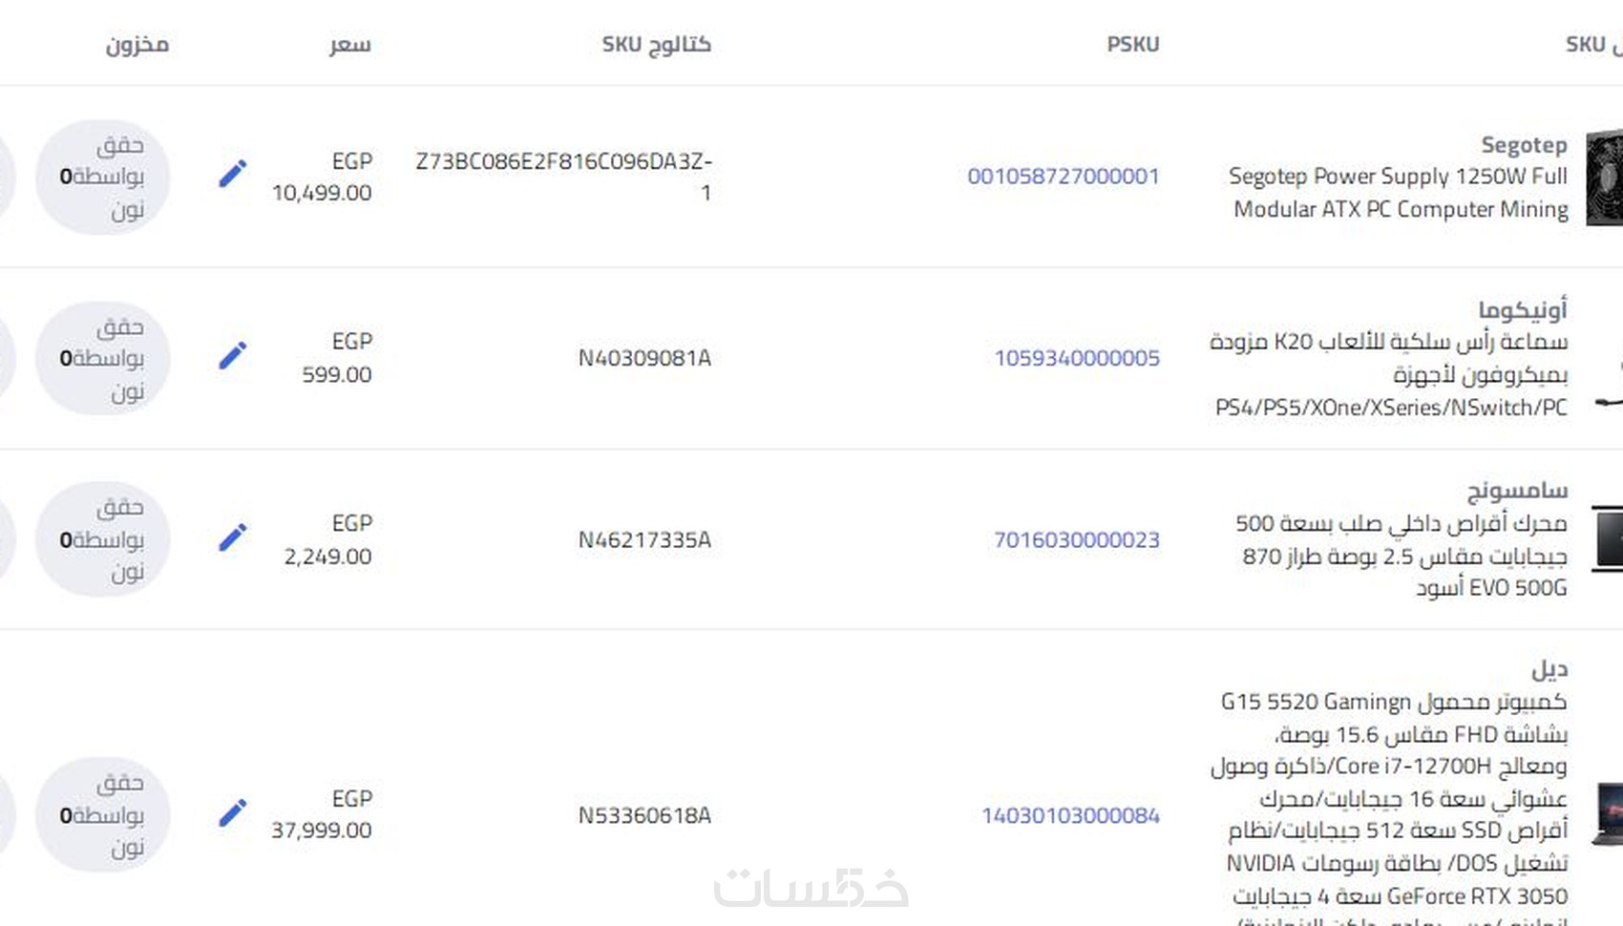
Task: Edit the EGP 2,249.00 price
Action: (x=232, y=537)
